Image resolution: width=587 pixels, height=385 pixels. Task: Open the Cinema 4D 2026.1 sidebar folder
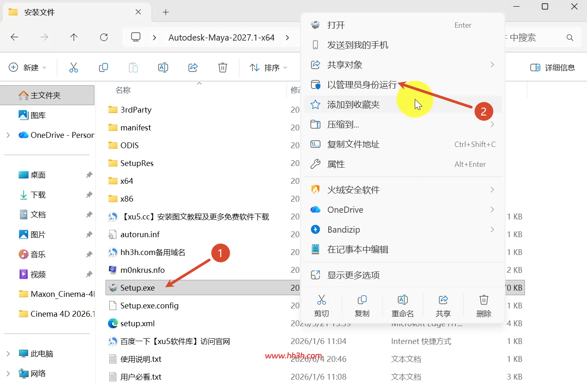pyautogui.click(x=56, y=314)
